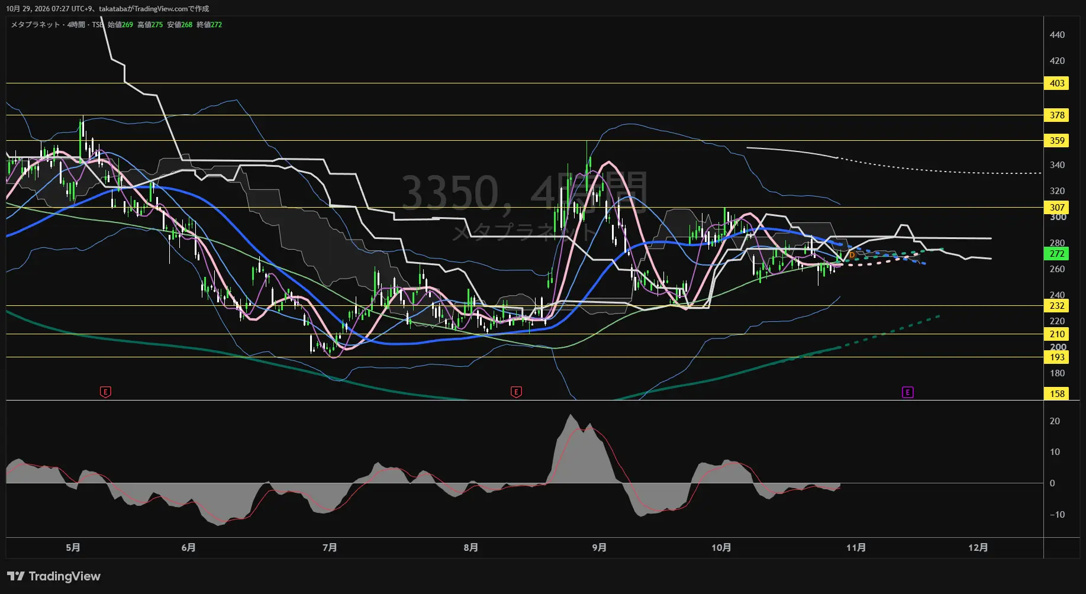
Task: Select the green current price label 272
Action: (x=1057, y=254)
